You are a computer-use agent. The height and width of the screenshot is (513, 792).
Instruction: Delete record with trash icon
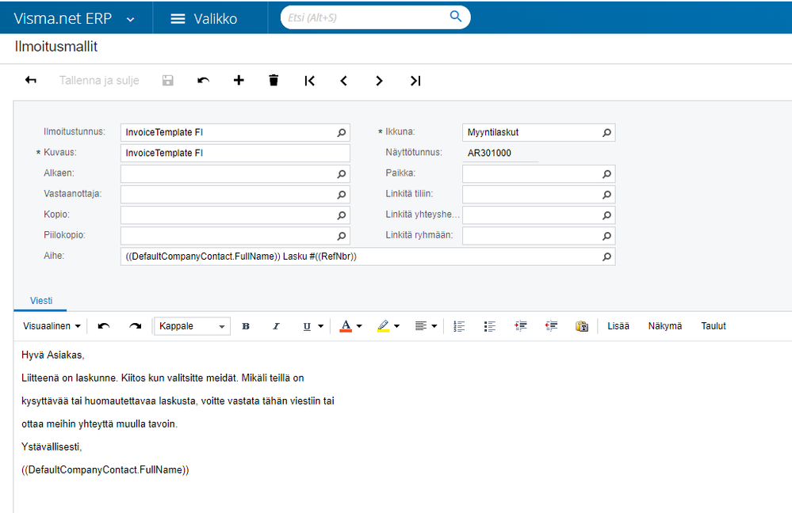pos(274,80)
